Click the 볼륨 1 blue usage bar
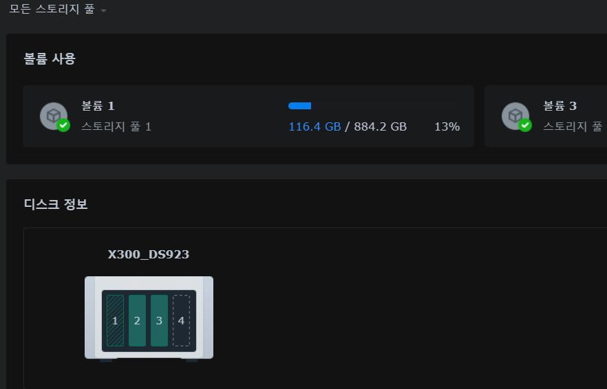The height and width of the screenshot is (389, 607). point(300,106)
